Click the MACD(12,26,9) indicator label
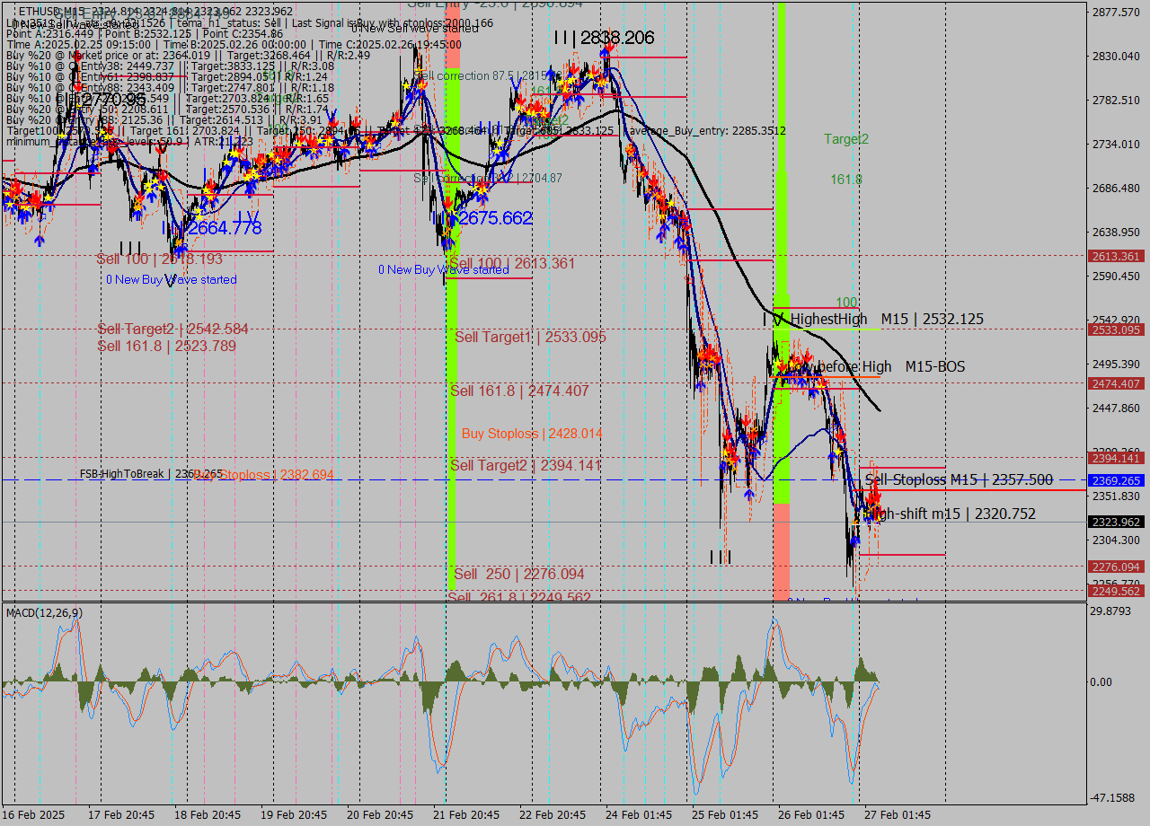This screenshot has height=826, width=1150. 44,612
